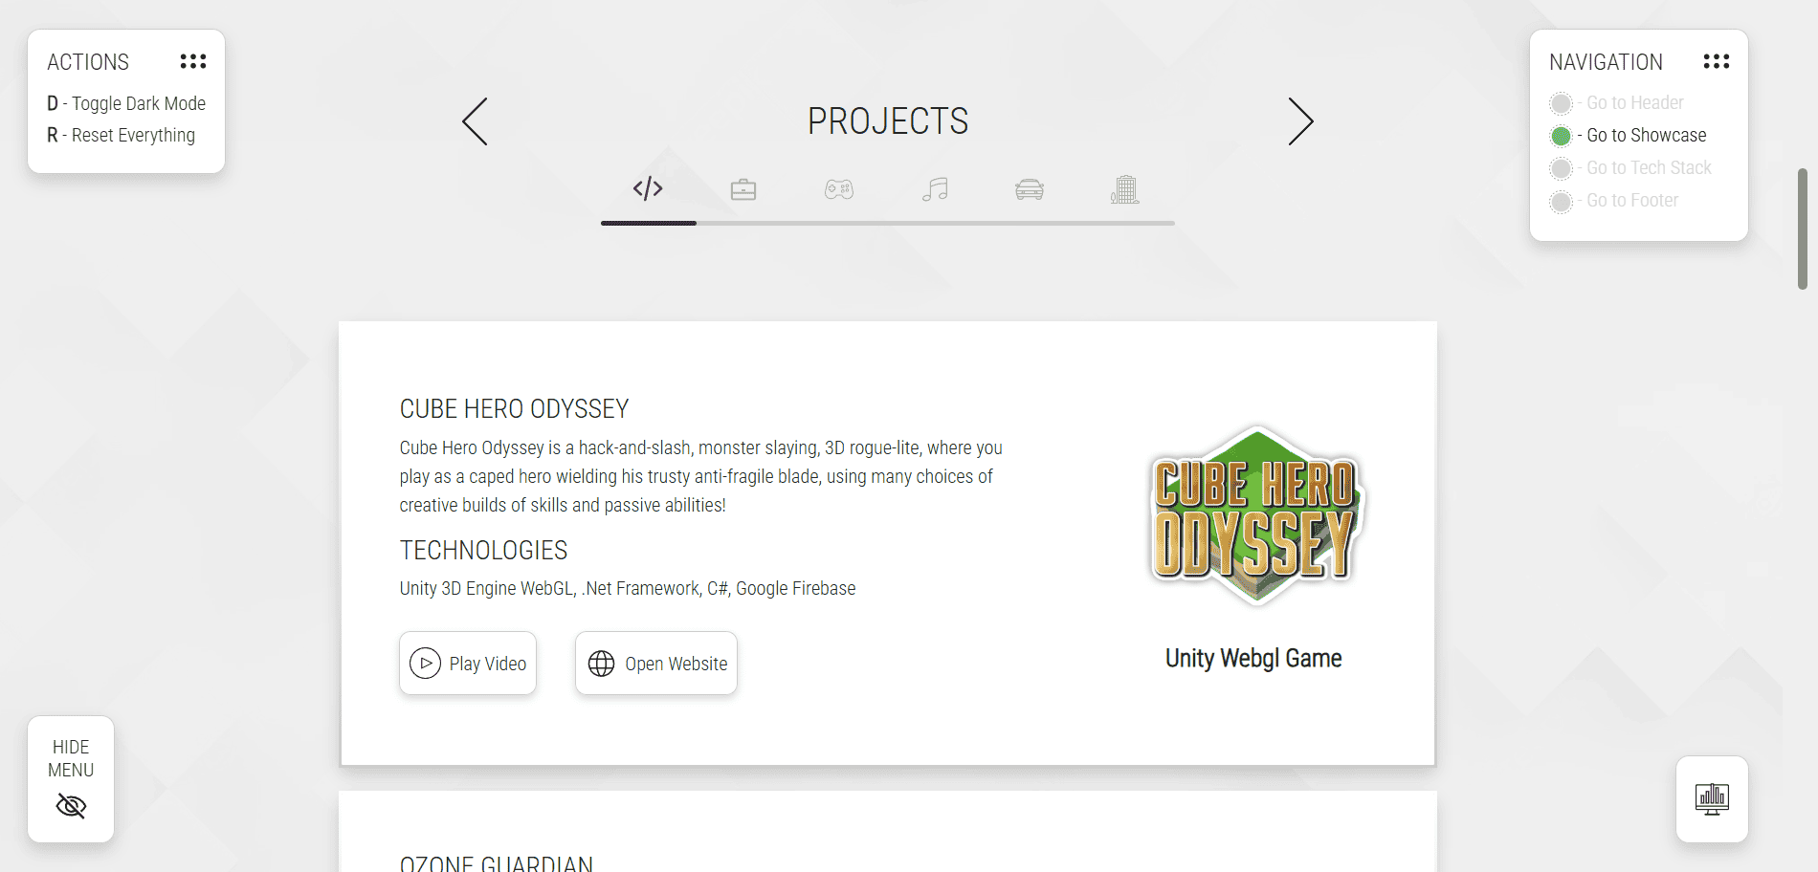This screenshot has height=872, width=1818.
Task: Select the Go to Footer radio button
Action: pyautogui.click(x=1562, y=201)
